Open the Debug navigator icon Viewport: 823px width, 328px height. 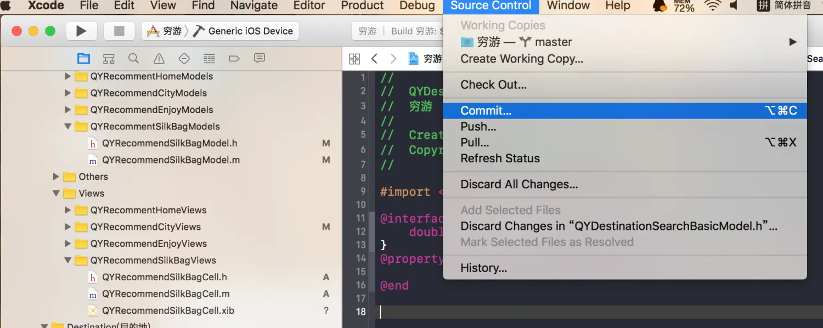[209, 59]
